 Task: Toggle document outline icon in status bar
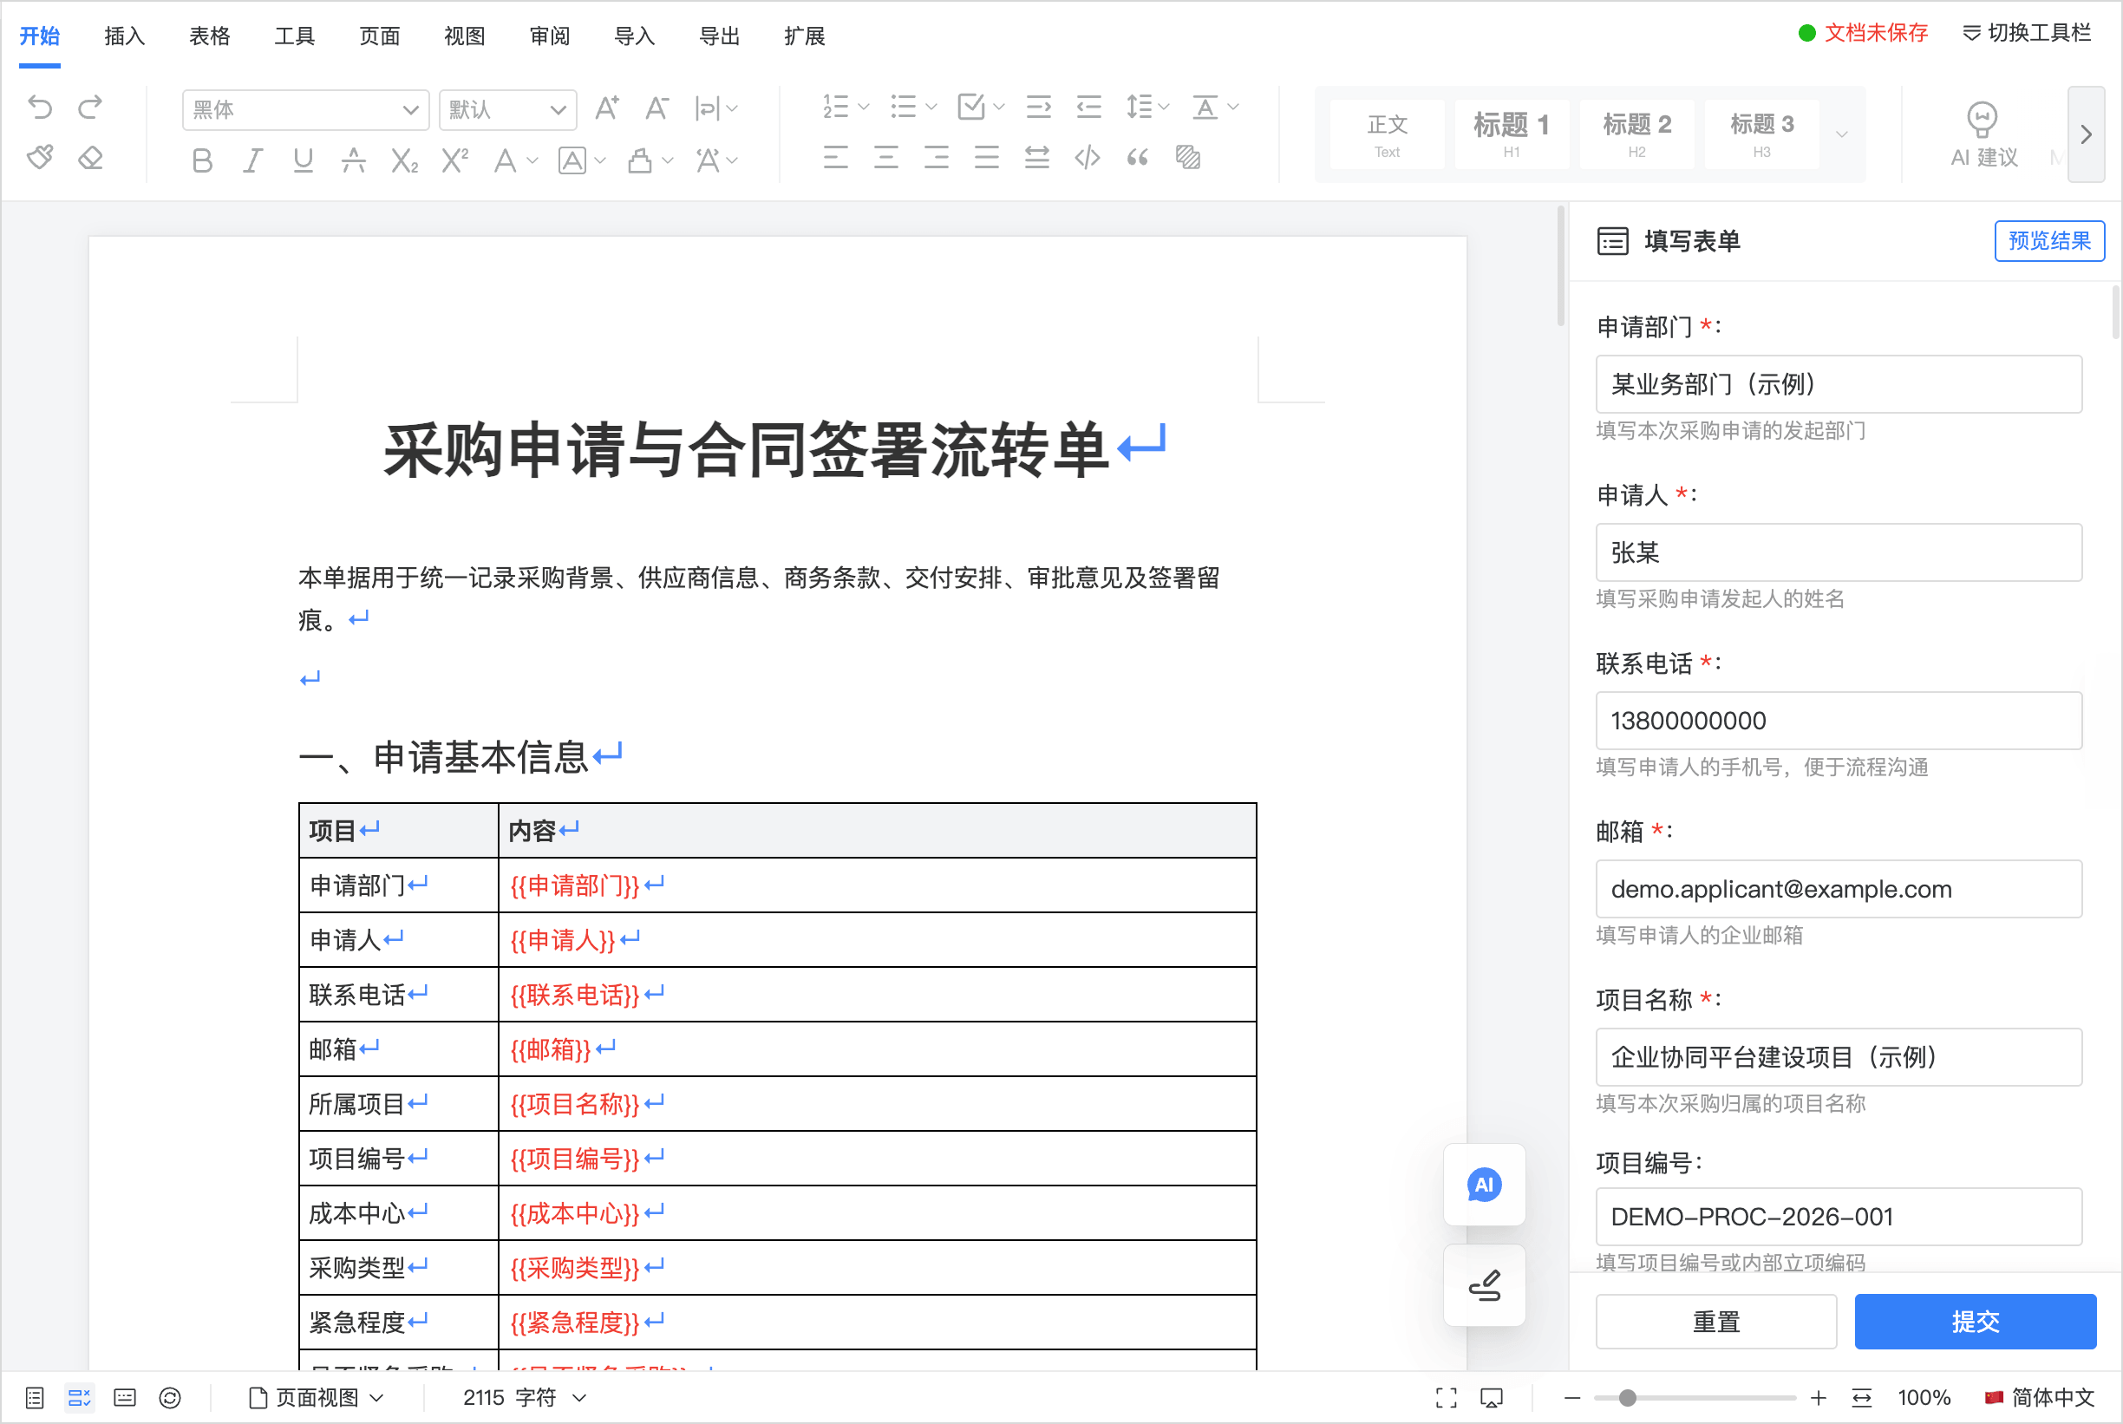point(35,1398)
